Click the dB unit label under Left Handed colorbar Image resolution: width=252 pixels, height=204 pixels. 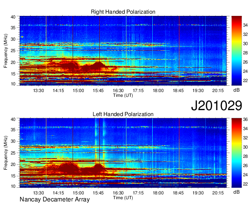(236, 192)
